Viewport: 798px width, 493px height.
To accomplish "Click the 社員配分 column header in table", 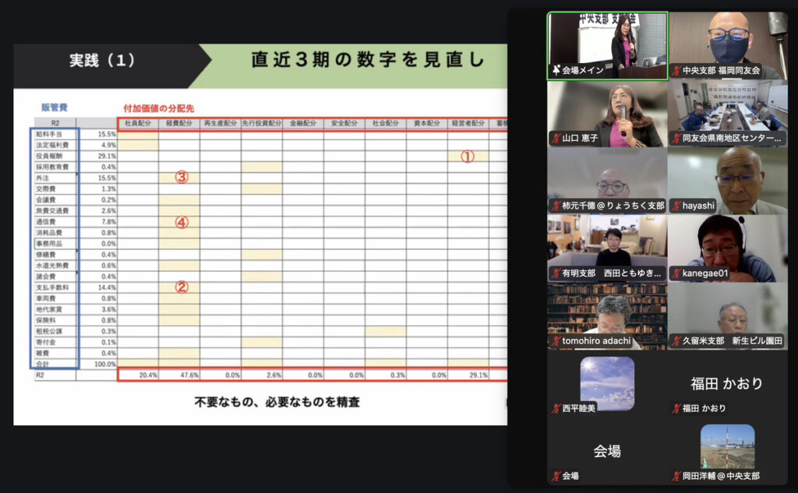I will (138, 123).
